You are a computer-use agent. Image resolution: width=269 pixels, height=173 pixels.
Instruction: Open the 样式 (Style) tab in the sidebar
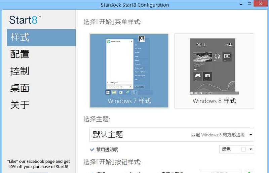click(41, 38)
